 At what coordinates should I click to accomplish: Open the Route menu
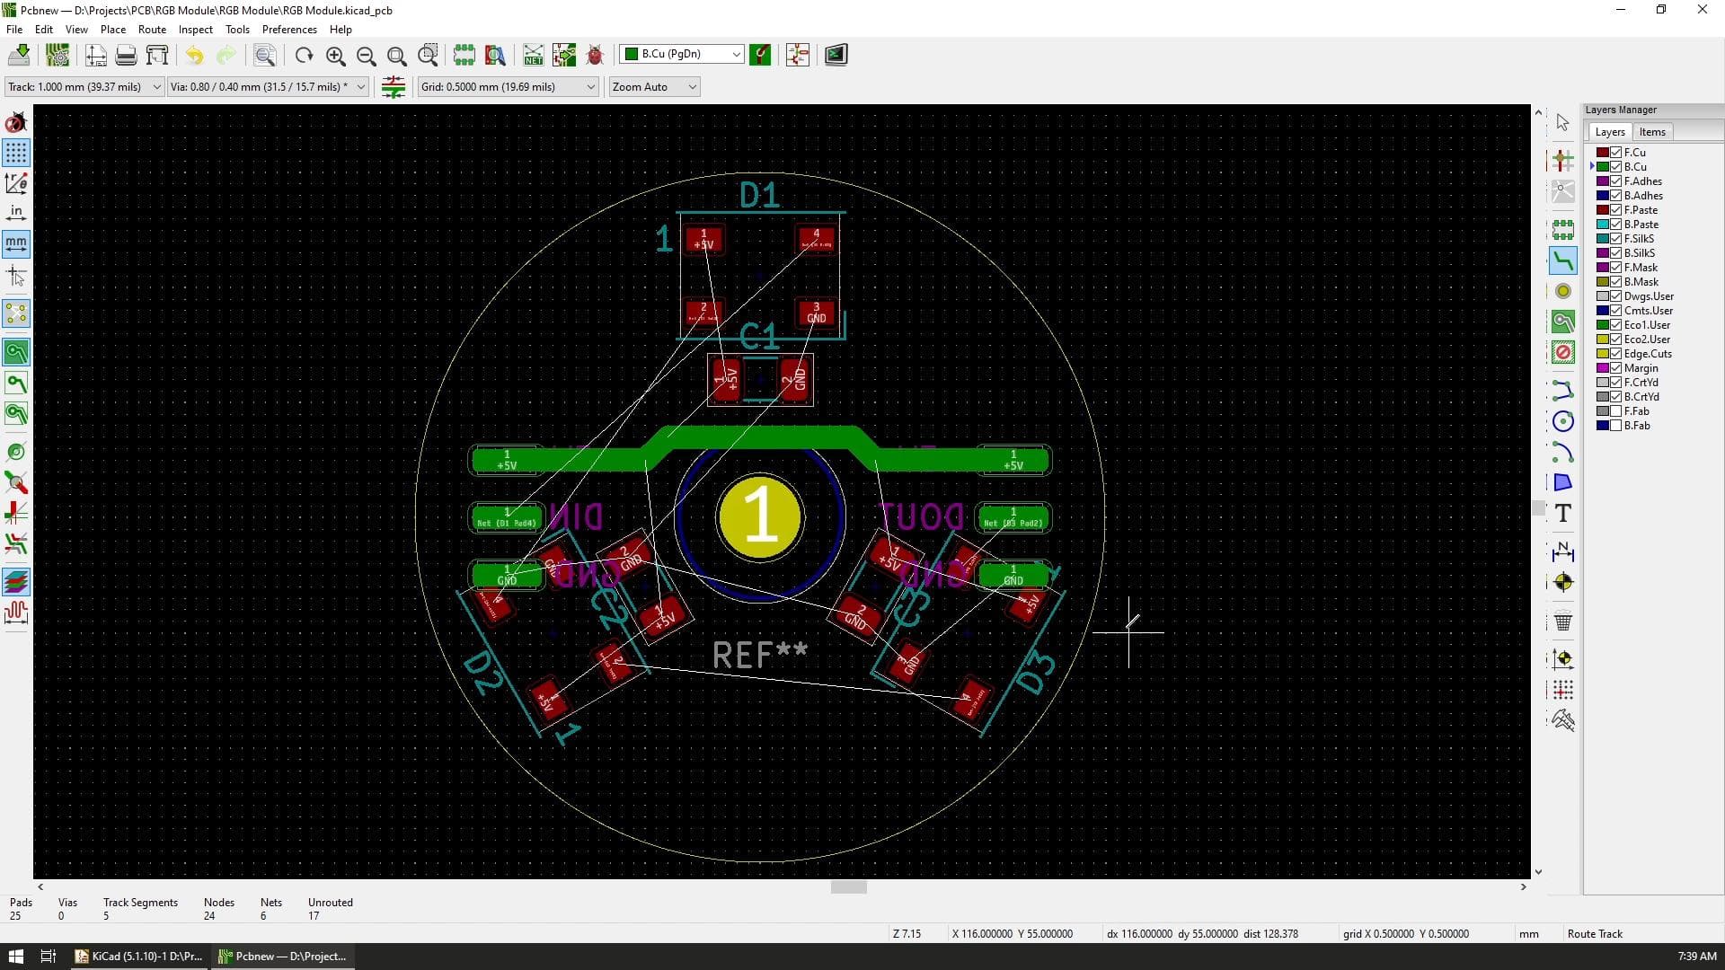(x=152, y=29)
